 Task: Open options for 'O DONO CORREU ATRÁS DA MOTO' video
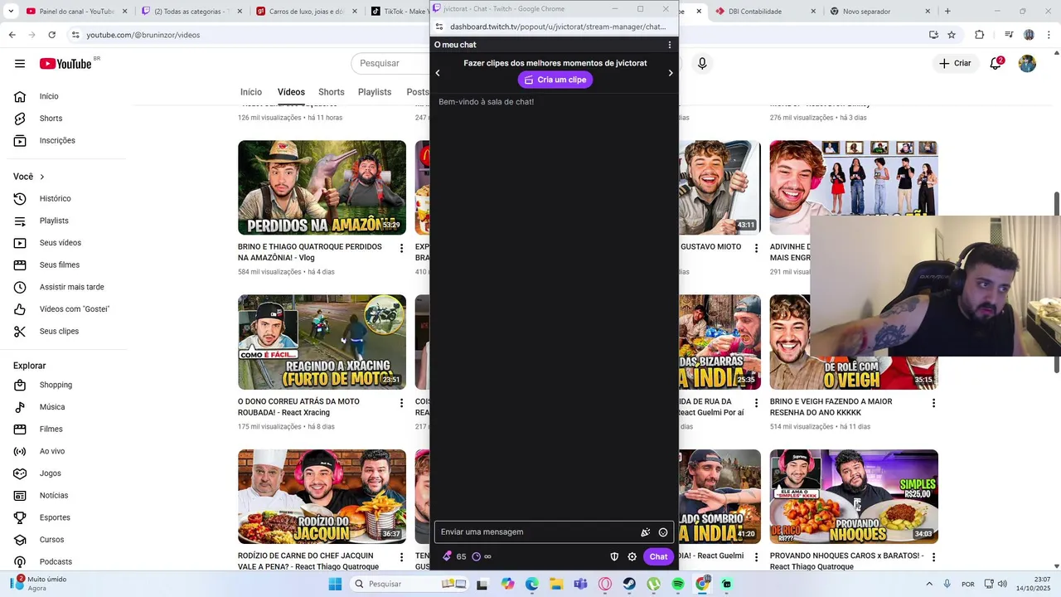pos(402,403)
